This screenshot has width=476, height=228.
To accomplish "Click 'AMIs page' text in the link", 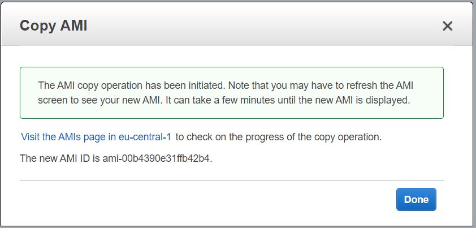I will pos(79,137).
